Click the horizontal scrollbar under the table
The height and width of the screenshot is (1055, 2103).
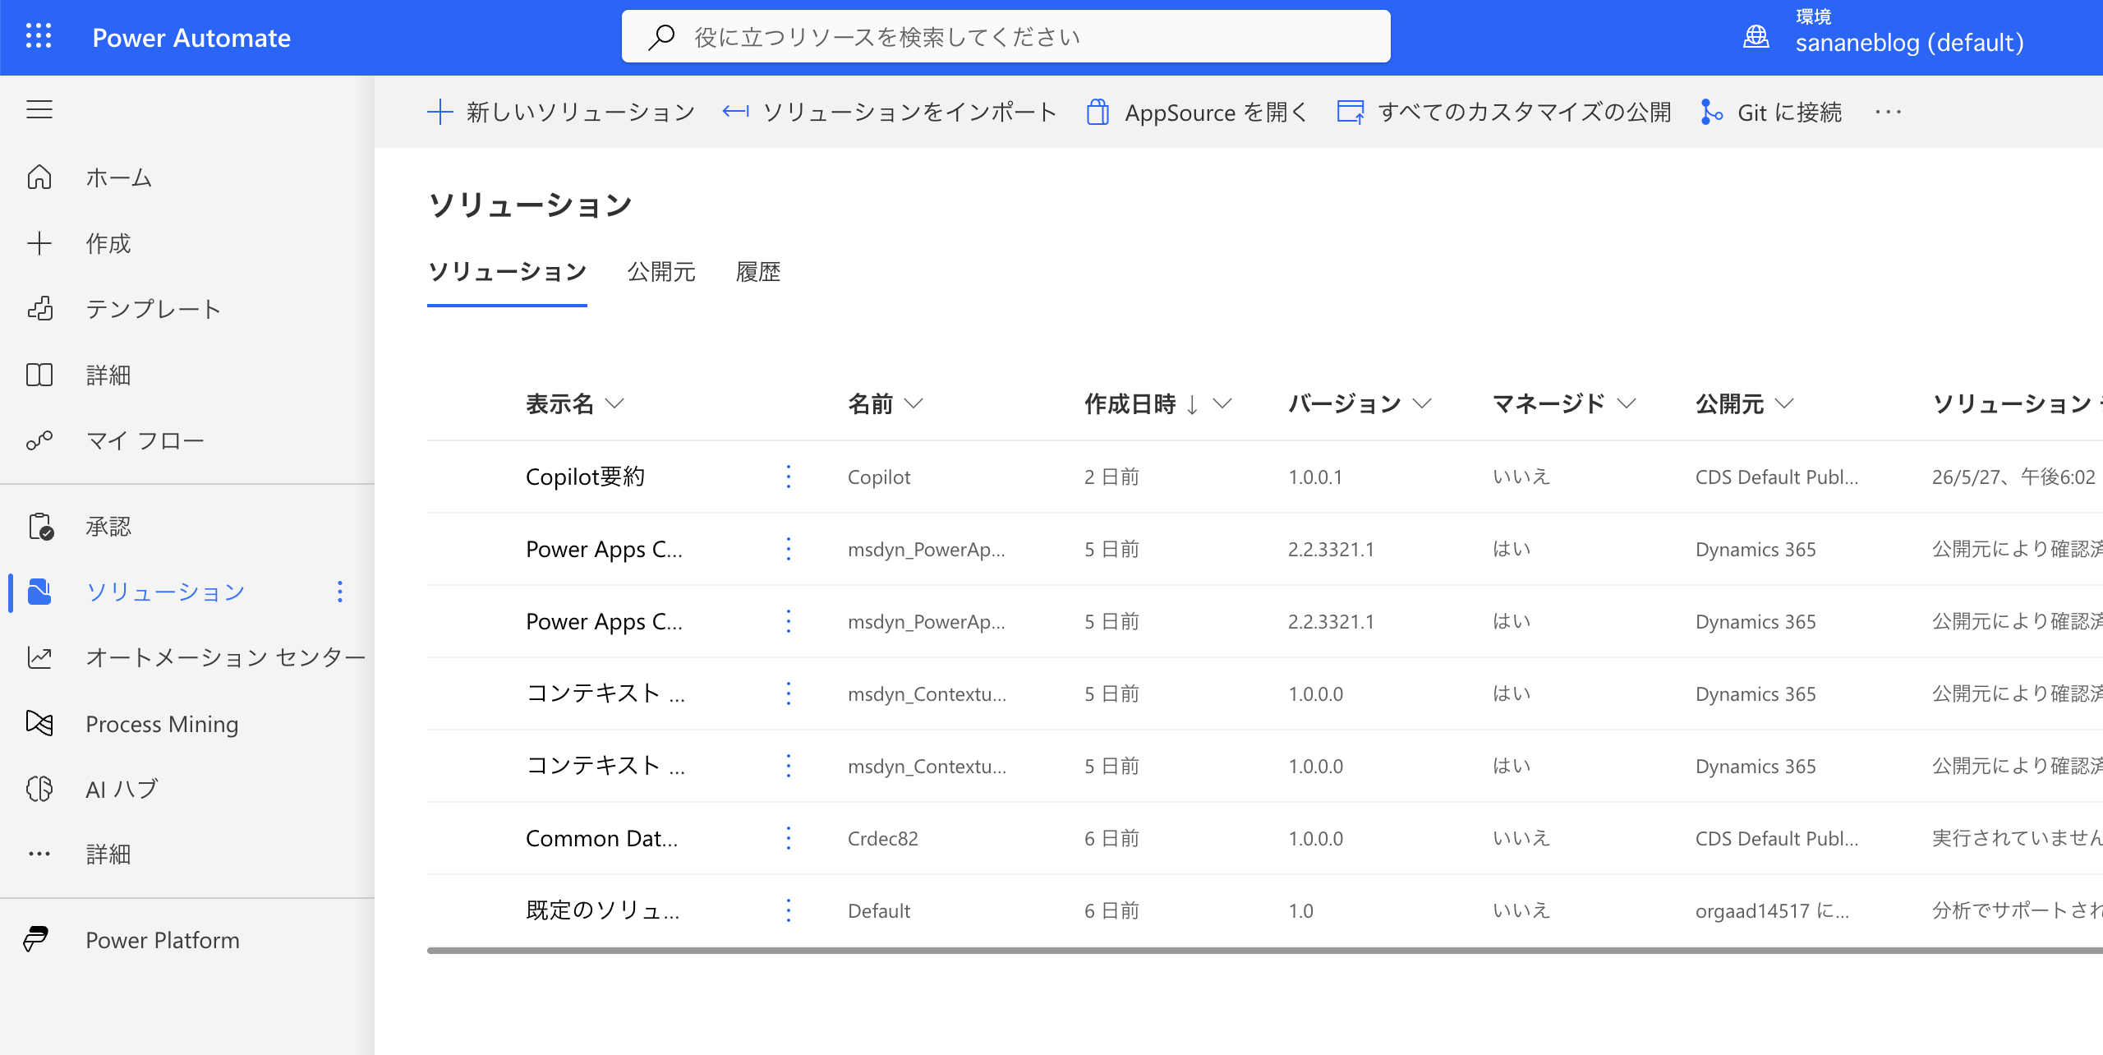coord(1265,951)
